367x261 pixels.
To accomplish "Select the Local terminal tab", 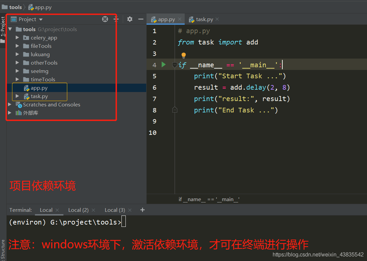I will pos(46,210).
